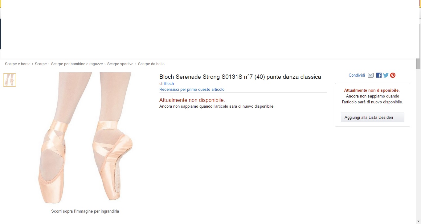Click the vertical scrollbar thumb
Screen dimensions: 421x224
(x=418, y=64)
